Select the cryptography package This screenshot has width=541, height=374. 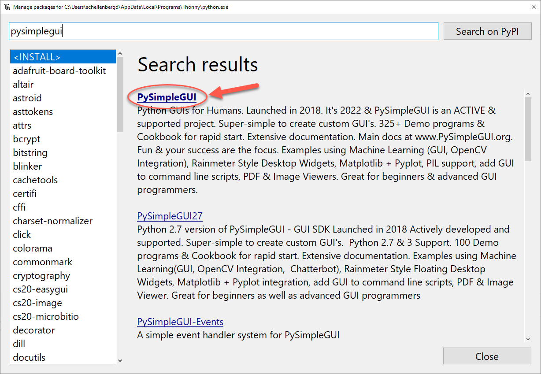point(41,275)
